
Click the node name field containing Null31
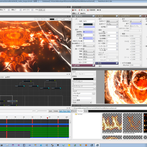pyautogui.click(x=89, y=21)
